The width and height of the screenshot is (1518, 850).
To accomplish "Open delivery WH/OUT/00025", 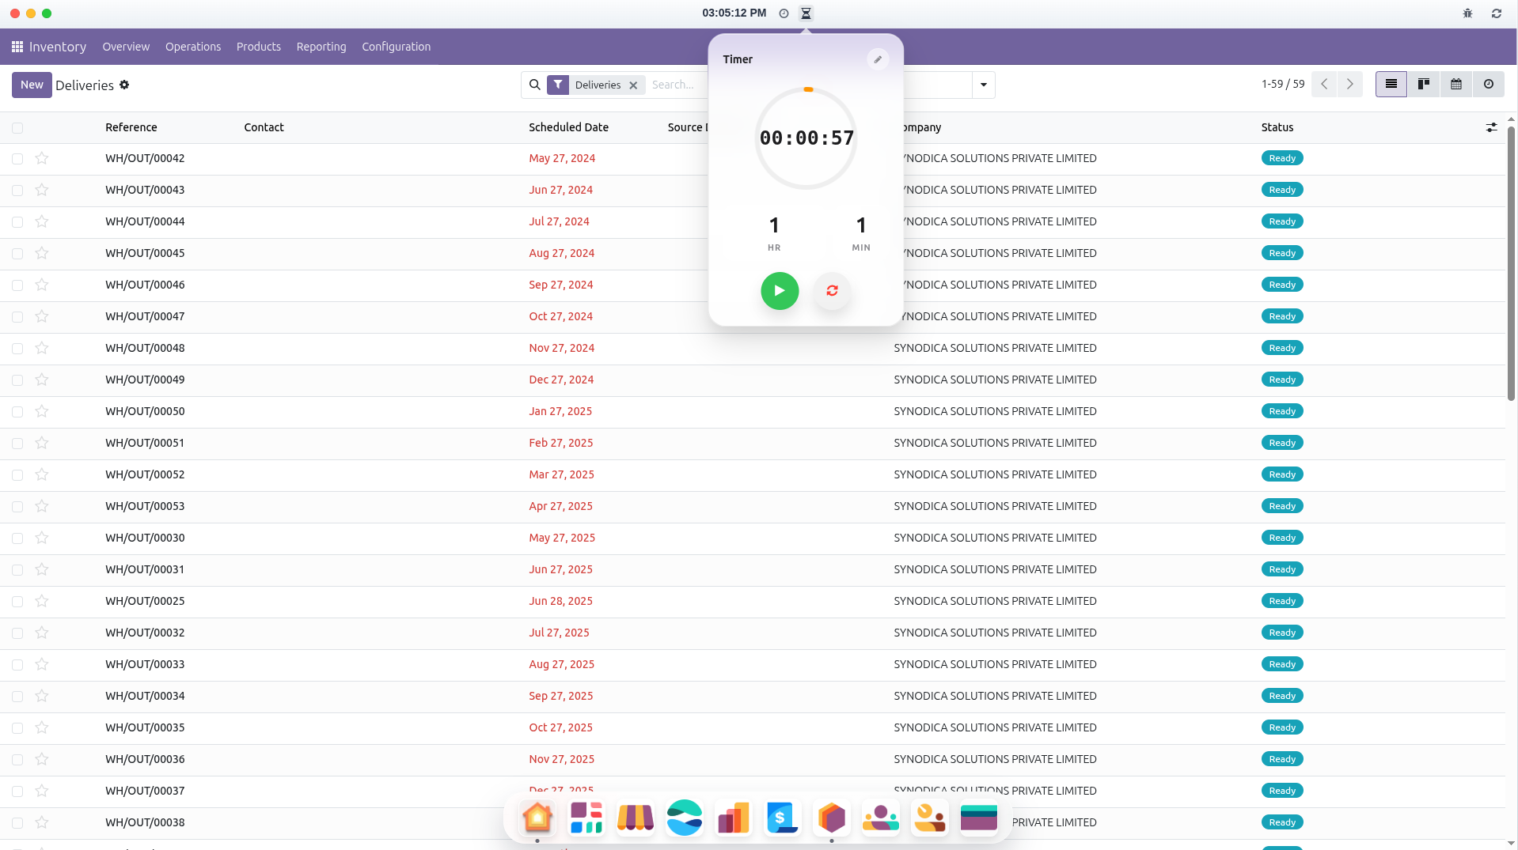I will (145, 601).
